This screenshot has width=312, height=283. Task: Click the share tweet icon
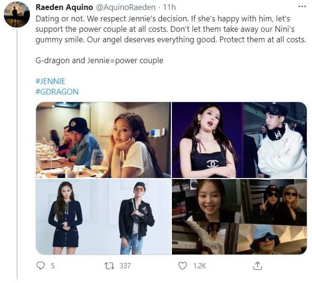pos(257,266)
